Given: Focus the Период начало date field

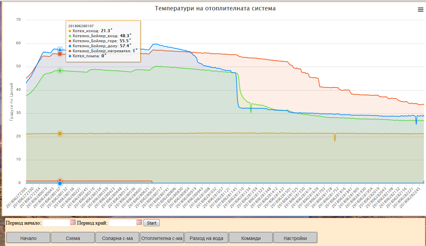Looking at the screenshot, I should click(x=56, y=223).
